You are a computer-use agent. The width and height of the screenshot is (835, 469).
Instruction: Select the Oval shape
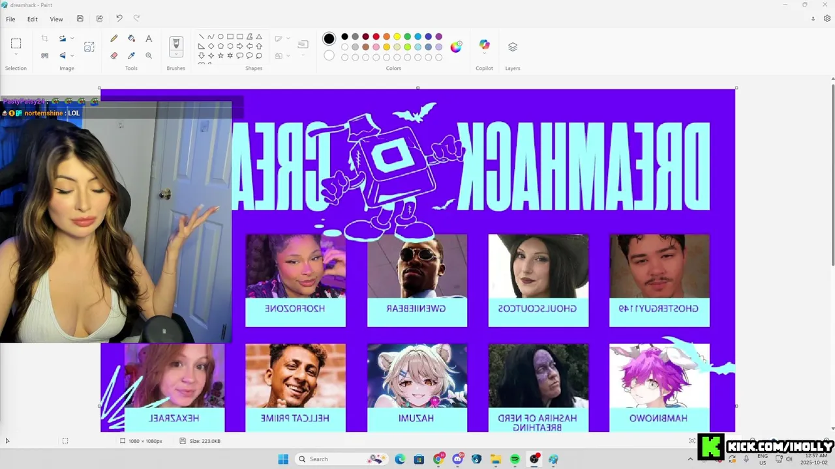[220, 36]
